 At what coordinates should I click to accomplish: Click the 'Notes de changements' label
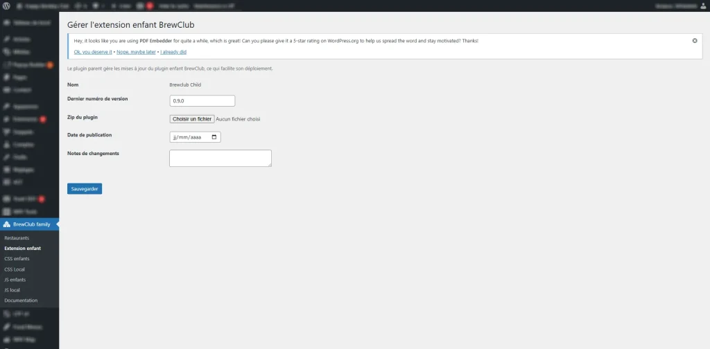click(x=94, y=153)
